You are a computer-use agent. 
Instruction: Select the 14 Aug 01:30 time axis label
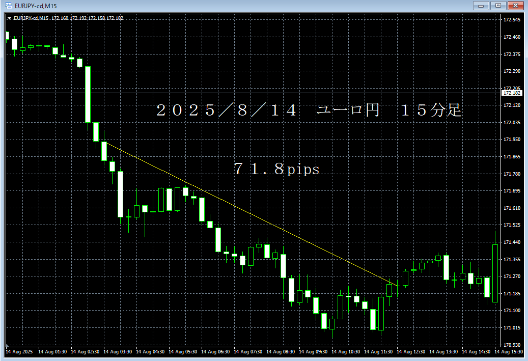click(x=52, y=351)
